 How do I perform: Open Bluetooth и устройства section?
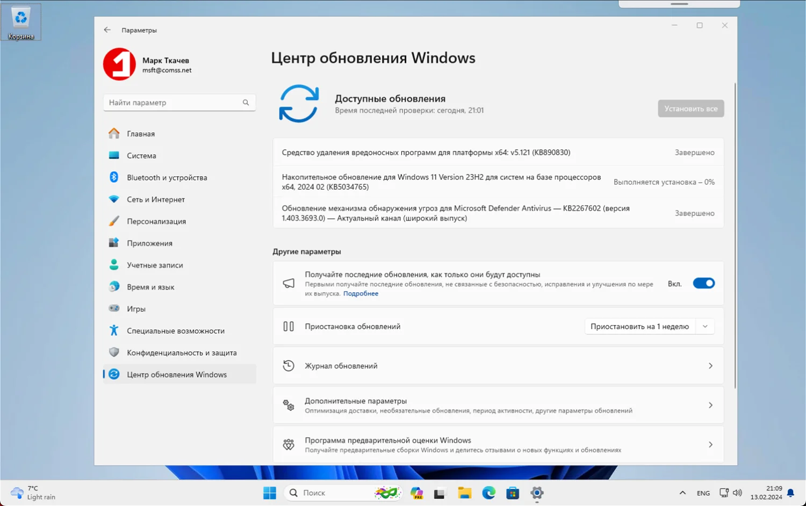[x=179, y=177]
